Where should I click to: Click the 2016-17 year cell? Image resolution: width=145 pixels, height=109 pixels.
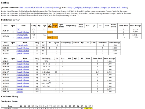(6, 72)
